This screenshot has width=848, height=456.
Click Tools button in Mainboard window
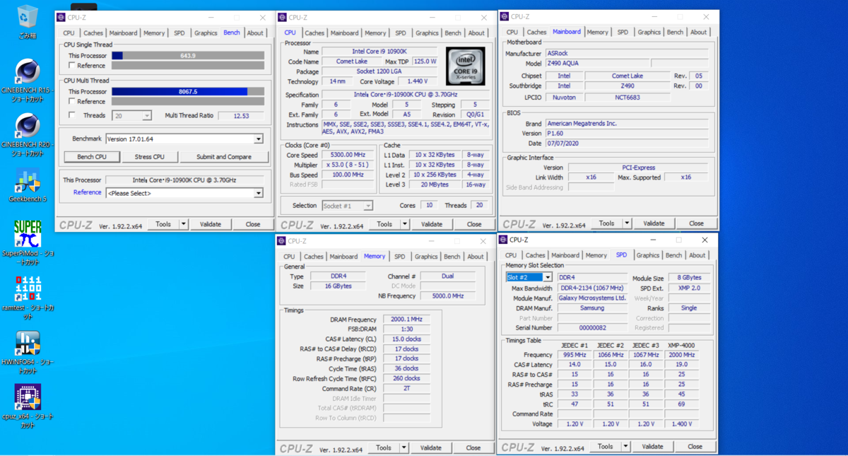[x=606, y=223]
